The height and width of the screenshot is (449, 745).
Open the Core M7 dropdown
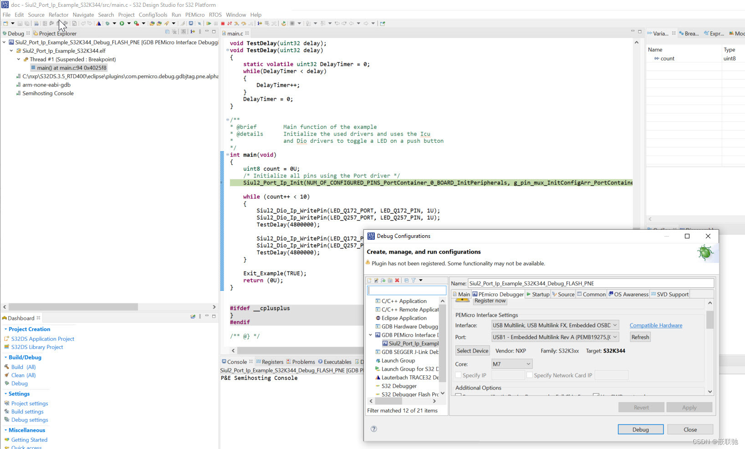(512, 364)
